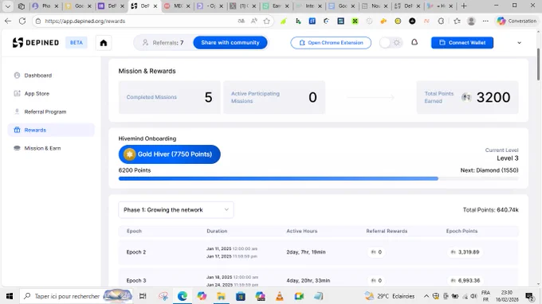Open Task View from taskbar
The width and height of the screenshot is (542, 304).
tap(143, 296)
